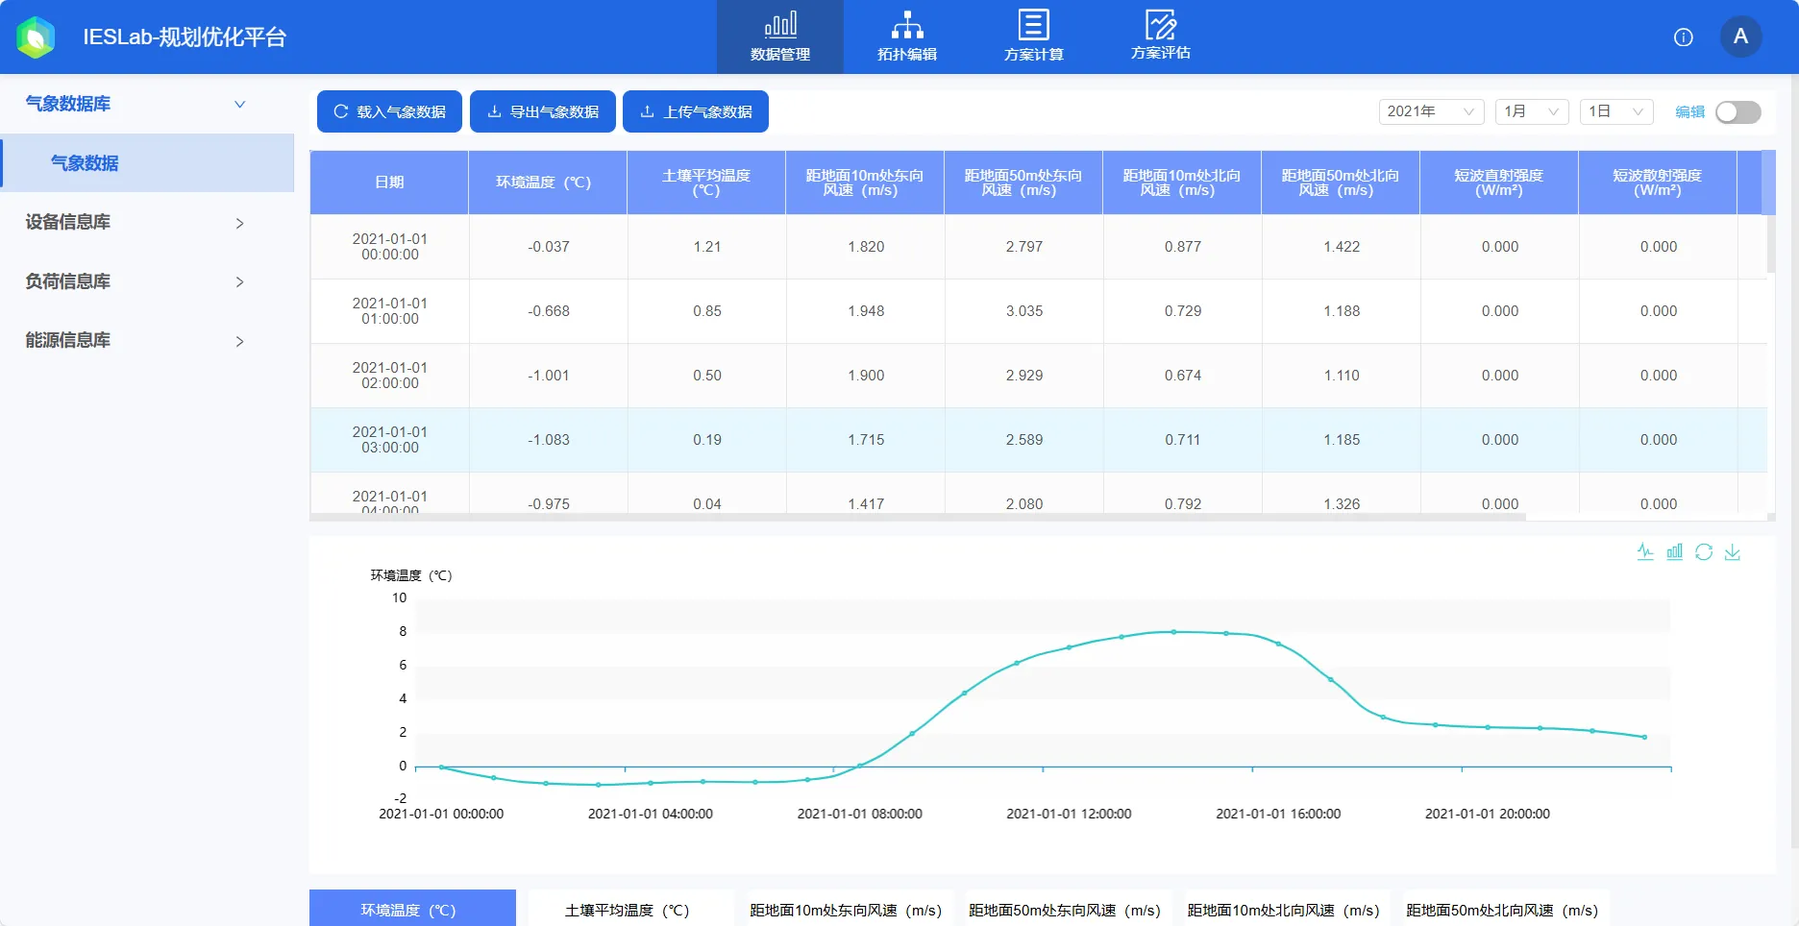This screenshot has height=926, width=1799.
Task: Open the 2021年 year dropdown
Action: coord(1431,111)
